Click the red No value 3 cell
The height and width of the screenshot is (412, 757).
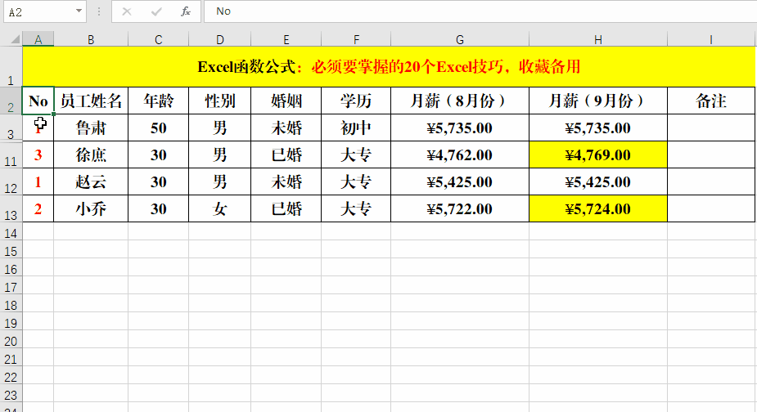click(x=38, y=154)
